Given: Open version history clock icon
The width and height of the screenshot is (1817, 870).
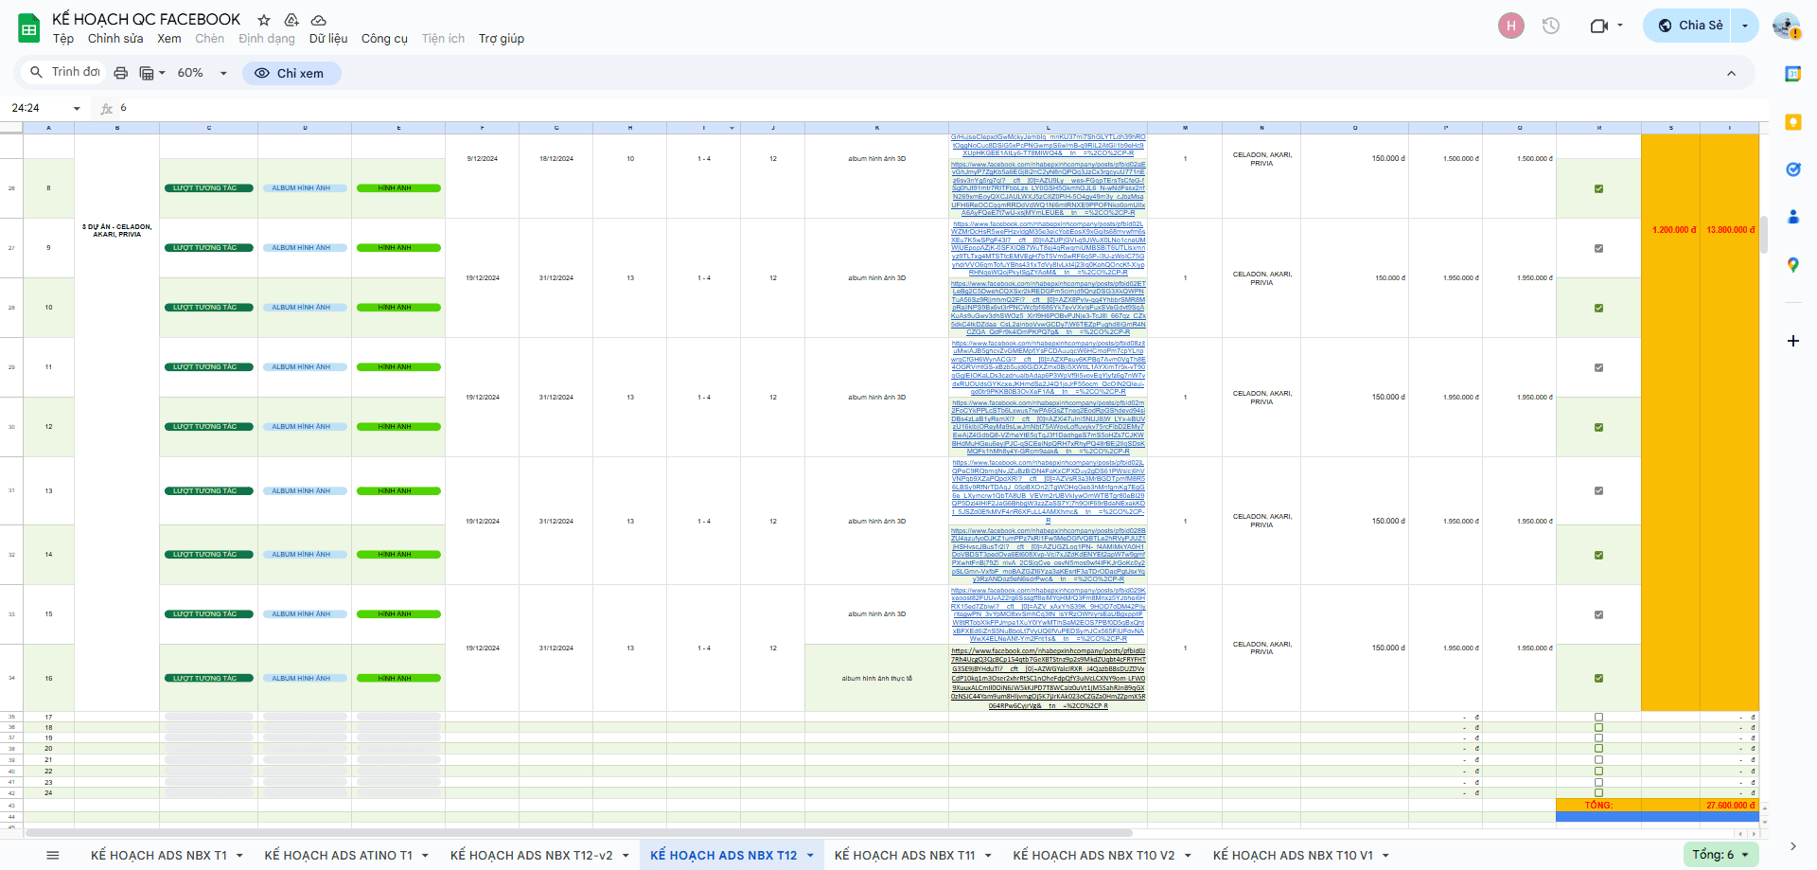Looking at the screenshot, I should pyautogui.click(x=1550, y=26).
